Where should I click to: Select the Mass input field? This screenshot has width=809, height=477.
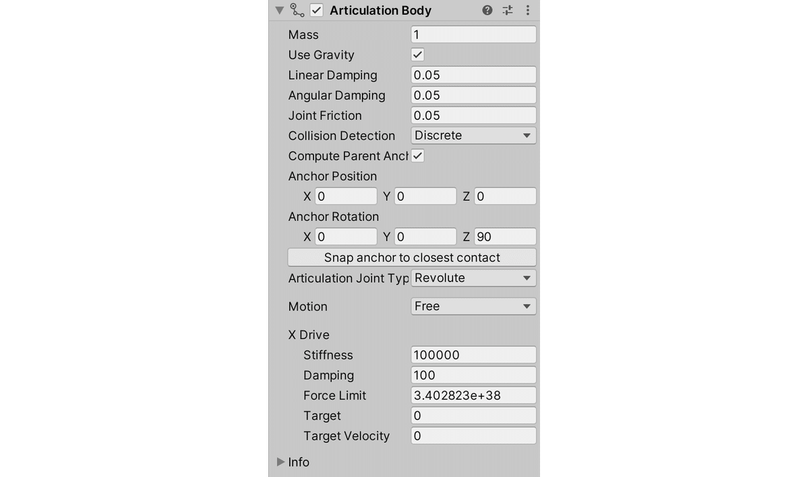click(x=473, y=34)
